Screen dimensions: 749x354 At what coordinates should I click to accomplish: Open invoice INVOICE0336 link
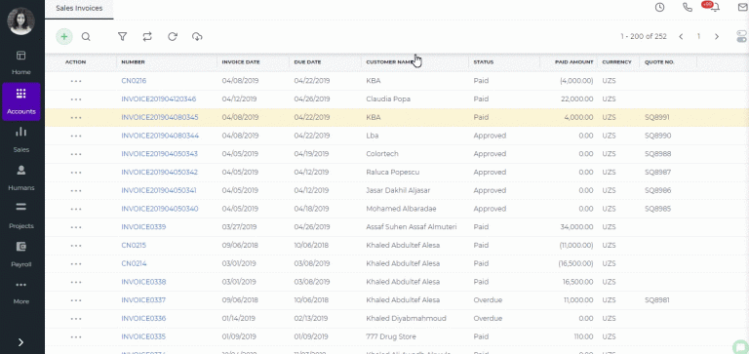pyautogui.click(x=143, y=318)
